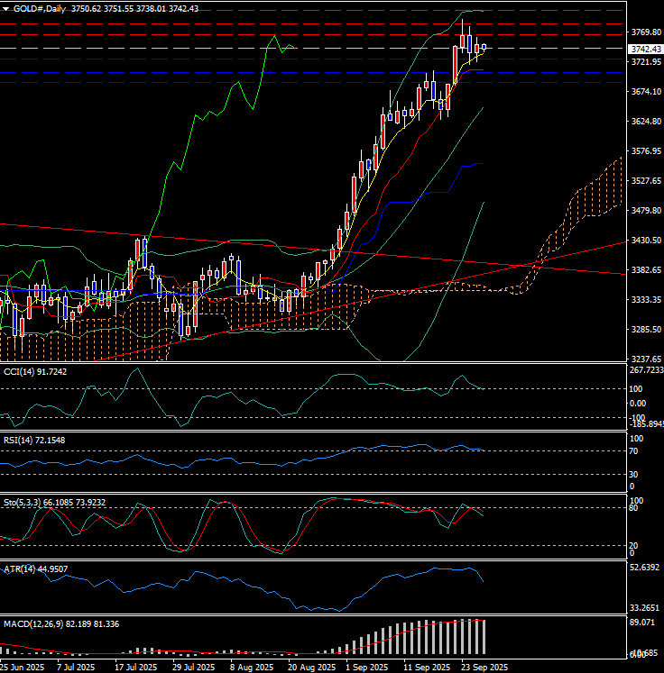
Task: Click the CCI(14) 91.7242 indicator label
Action: click(35, 372)
